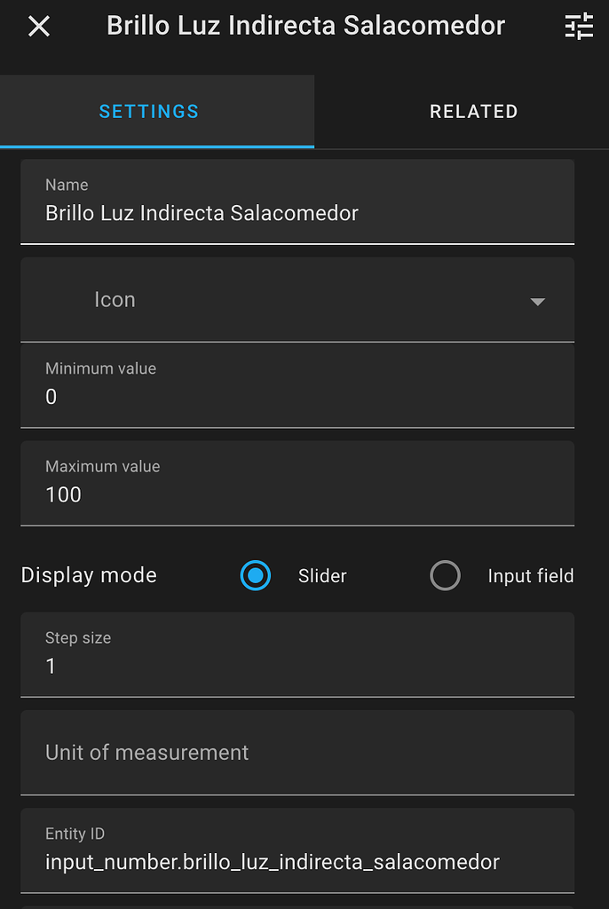
Task: Expand the Icon selector chevron
Action: click(537, 302)
